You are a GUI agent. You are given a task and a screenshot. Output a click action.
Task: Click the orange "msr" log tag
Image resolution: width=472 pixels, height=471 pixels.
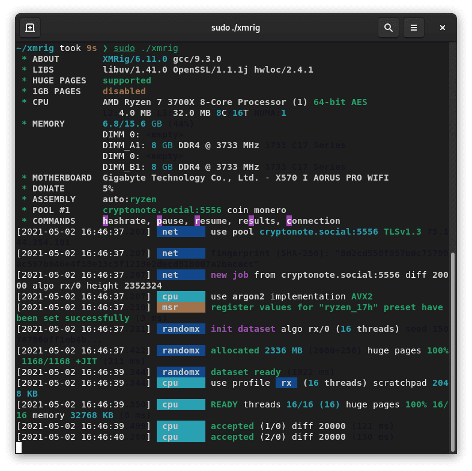tap(181, 307)
